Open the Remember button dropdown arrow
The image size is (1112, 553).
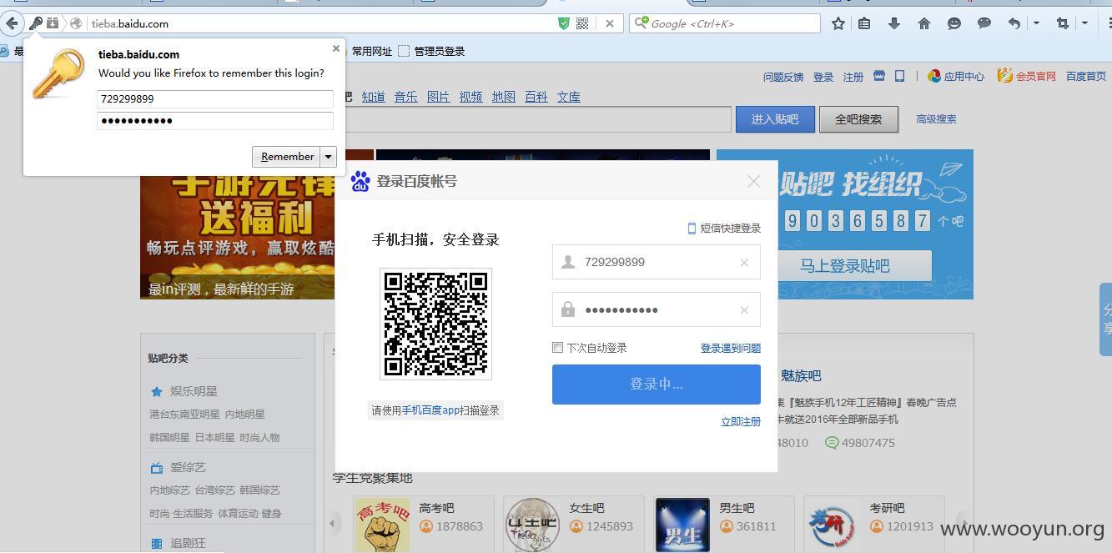coord(329,157)
